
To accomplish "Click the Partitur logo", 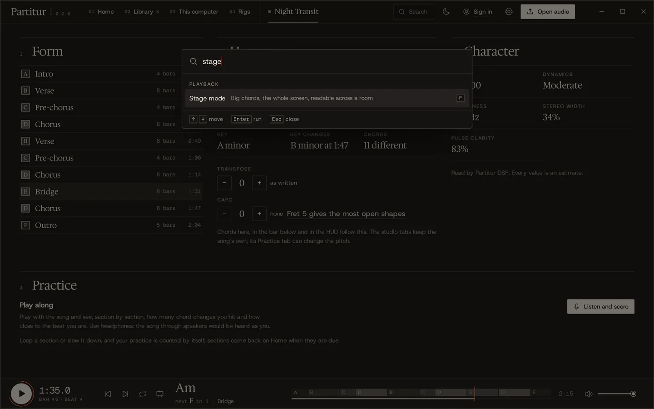I will [29, 12].
